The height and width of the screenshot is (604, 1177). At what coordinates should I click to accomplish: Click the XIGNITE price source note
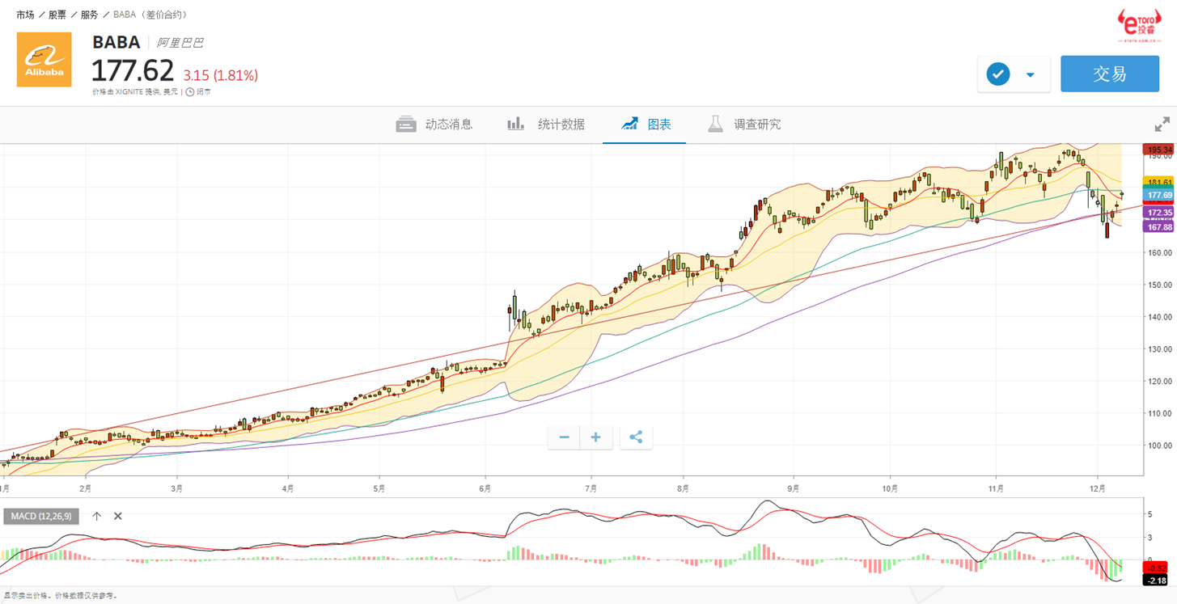point(135,92)
